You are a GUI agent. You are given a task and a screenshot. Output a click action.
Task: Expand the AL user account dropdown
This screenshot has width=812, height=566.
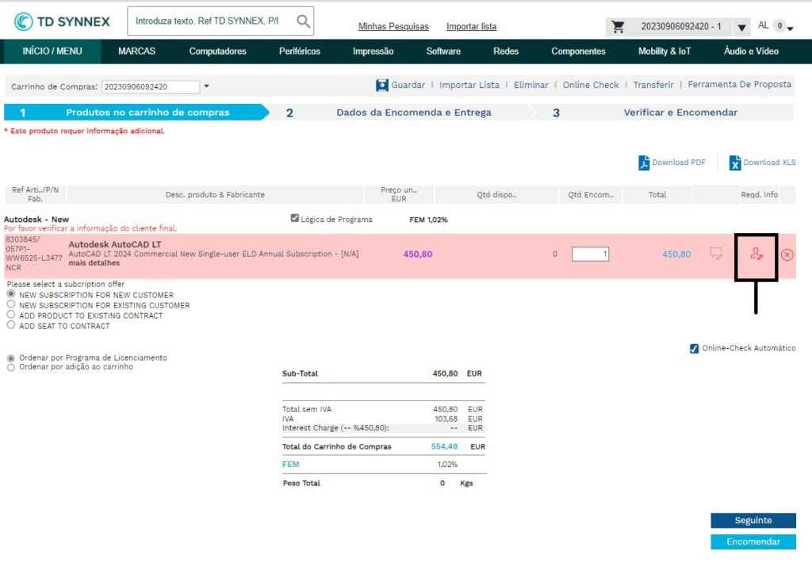click(x=790, y=28)
